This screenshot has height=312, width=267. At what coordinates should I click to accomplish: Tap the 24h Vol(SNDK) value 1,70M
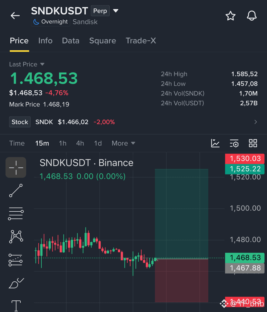coord(248,94)
